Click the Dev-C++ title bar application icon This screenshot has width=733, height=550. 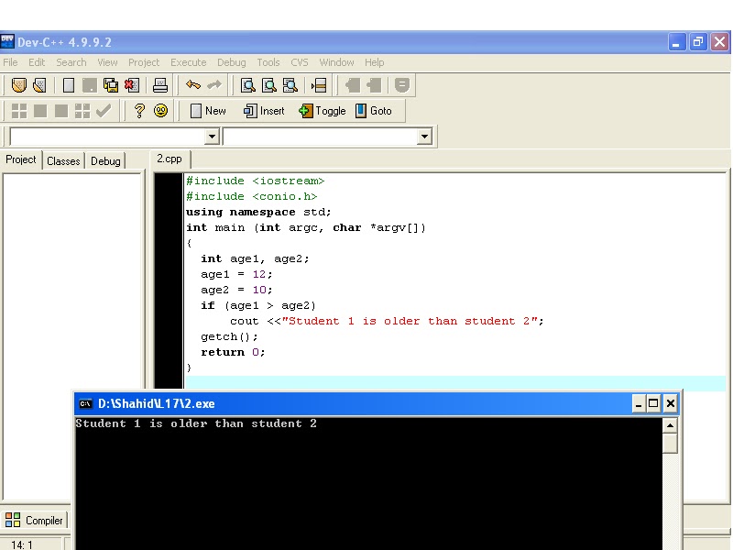click(x=7, y=41)
